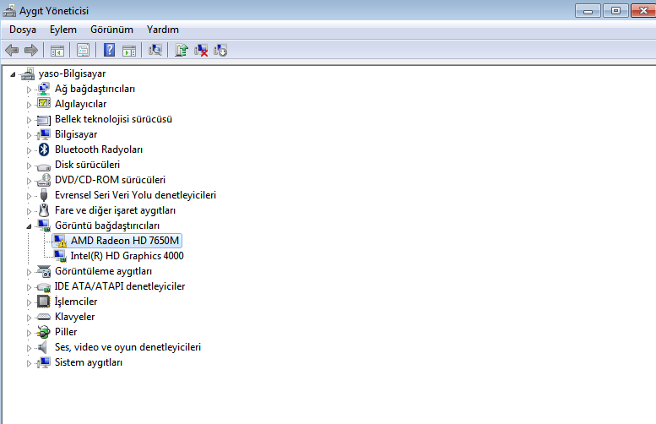This screenshot has height=424, width=656.
Task: Expand the Ağ bağdaştırıcıları category
Action: 29,90
